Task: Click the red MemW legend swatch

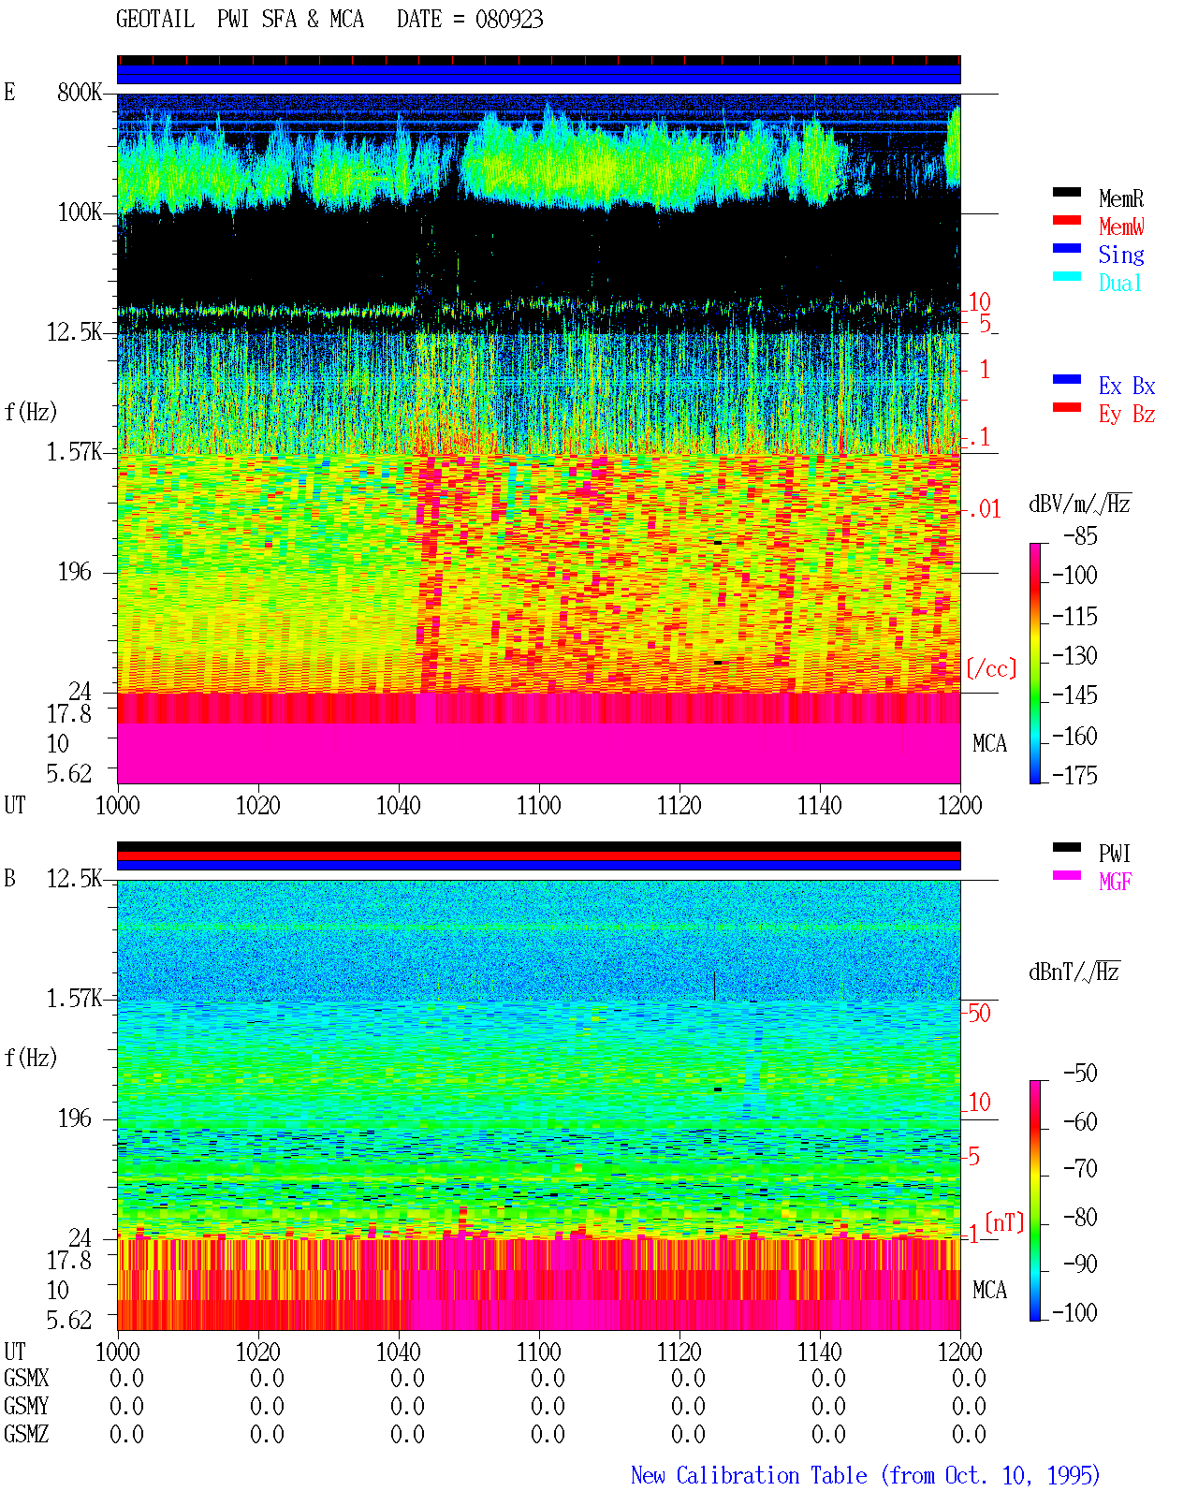Action: click(x=1066, y=221)
